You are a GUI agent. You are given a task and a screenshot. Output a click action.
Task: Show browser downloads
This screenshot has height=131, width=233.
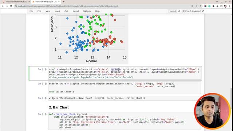tap(217, 6)
